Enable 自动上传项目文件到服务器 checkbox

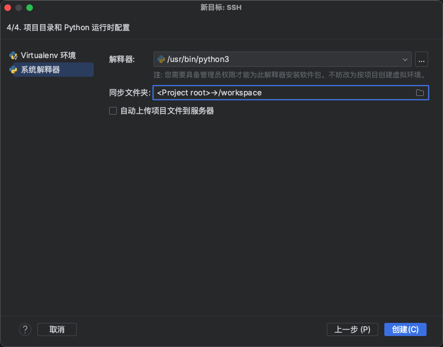[113, 111]
